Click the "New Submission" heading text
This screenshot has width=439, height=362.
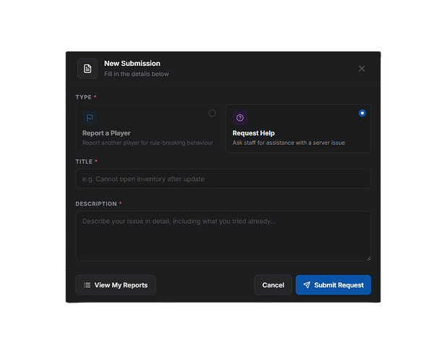tap(132, 64)
